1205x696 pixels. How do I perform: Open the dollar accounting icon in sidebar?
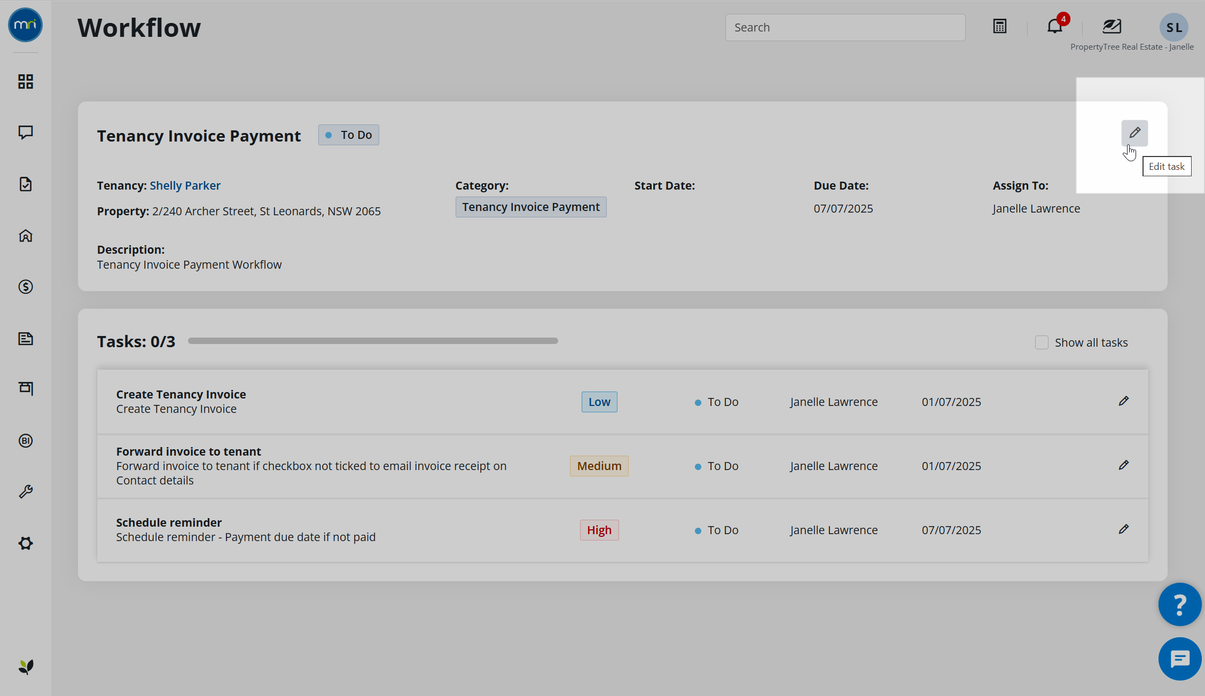tap(26, 287)
